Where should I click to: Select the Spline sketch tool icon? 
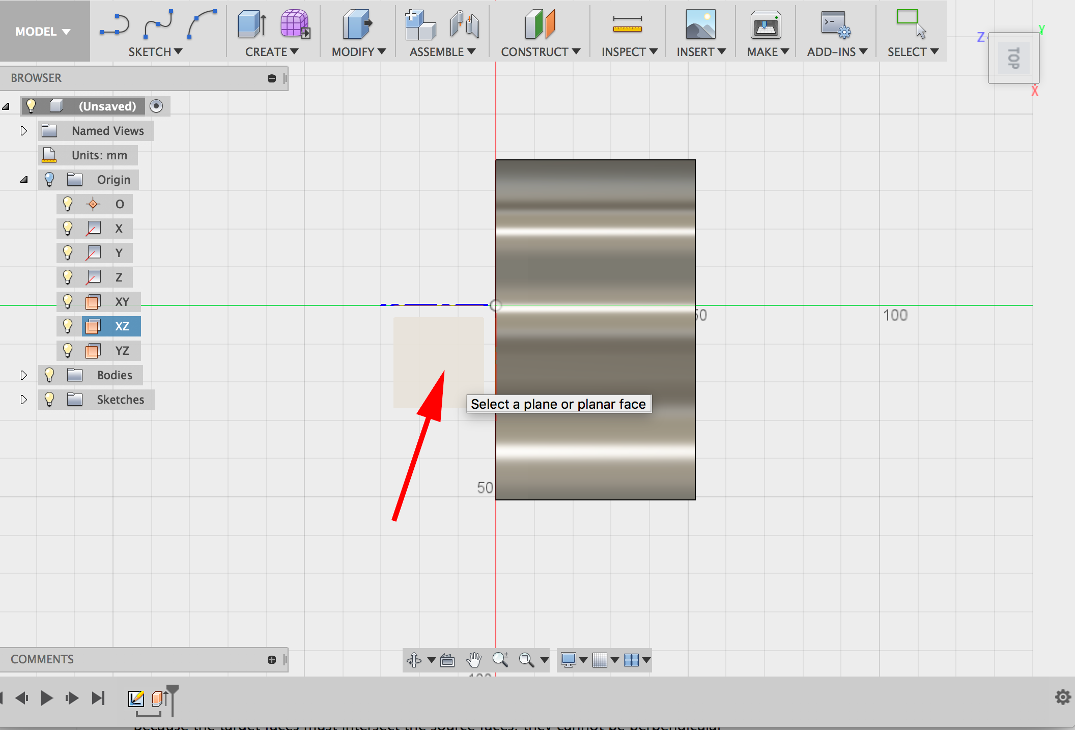[158, 24]
